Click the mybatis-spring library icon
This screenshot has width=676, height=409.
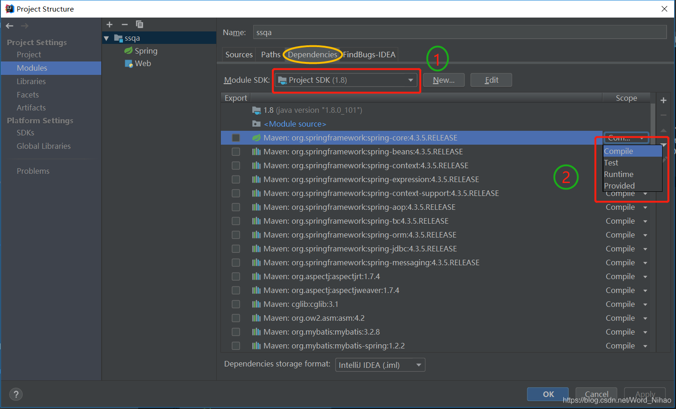click(x=256, y=346)
